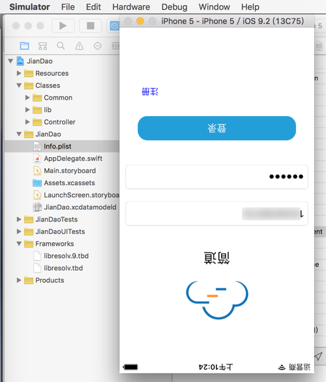The height and width of the screenshot is (382, 326).
Task: Open the Simulator app menu
Action: [30, 7]
